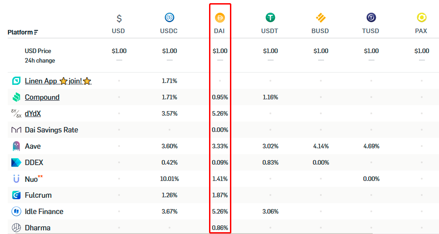Image resolution: width=439 pixels, height=234 pixels.
Task: Open the Compound platform link
Action: [x=42, y=97]
